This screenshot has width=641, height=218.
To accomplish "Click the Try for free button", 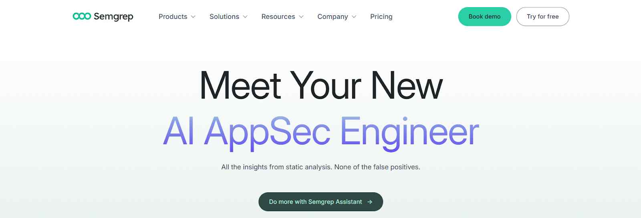I will (542, 16).
